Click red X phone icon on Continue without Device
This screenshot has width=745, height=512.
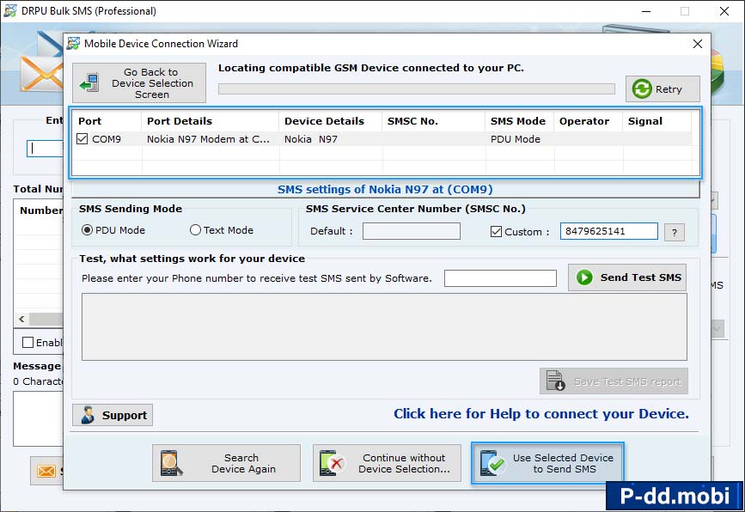click(332, 463)
